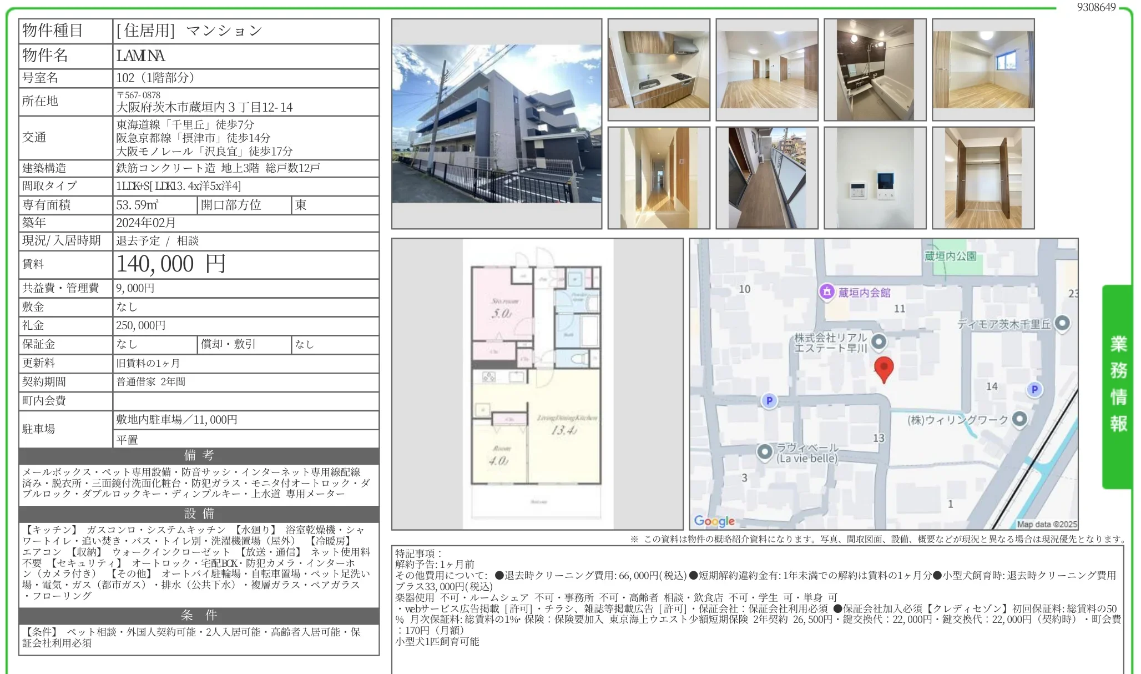View the intercom monitor photo
Viewport: 1141px width, 674px height.
876,177
